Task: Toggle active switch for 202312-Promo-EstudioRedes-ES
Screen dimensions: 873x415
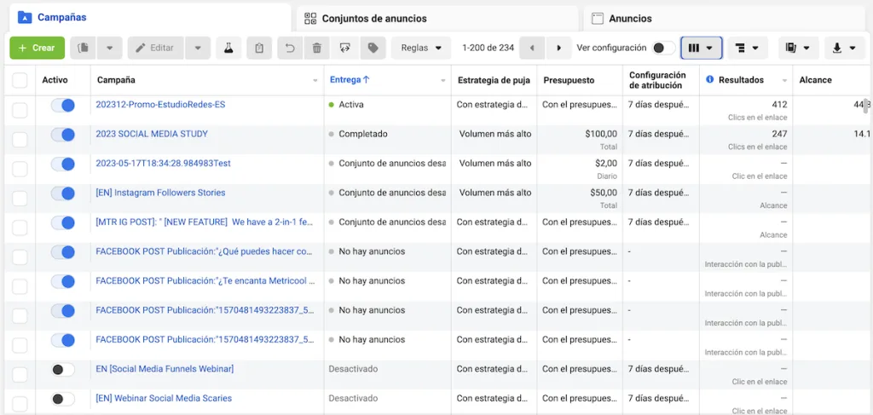Action: 63,105
